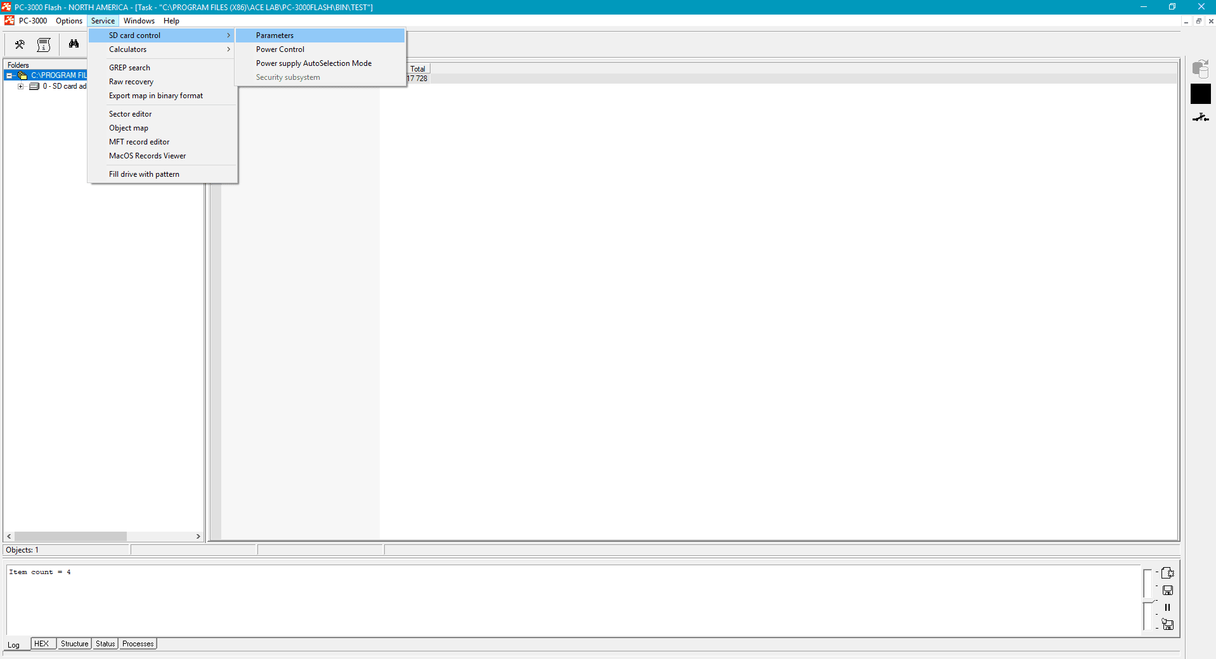Click right arrow of folder tree scrollbar
The height and width of the screenshot is (659, 1216).
198,536
